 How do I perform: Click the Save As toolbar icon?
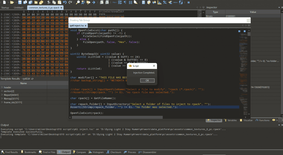pos(25,2)
